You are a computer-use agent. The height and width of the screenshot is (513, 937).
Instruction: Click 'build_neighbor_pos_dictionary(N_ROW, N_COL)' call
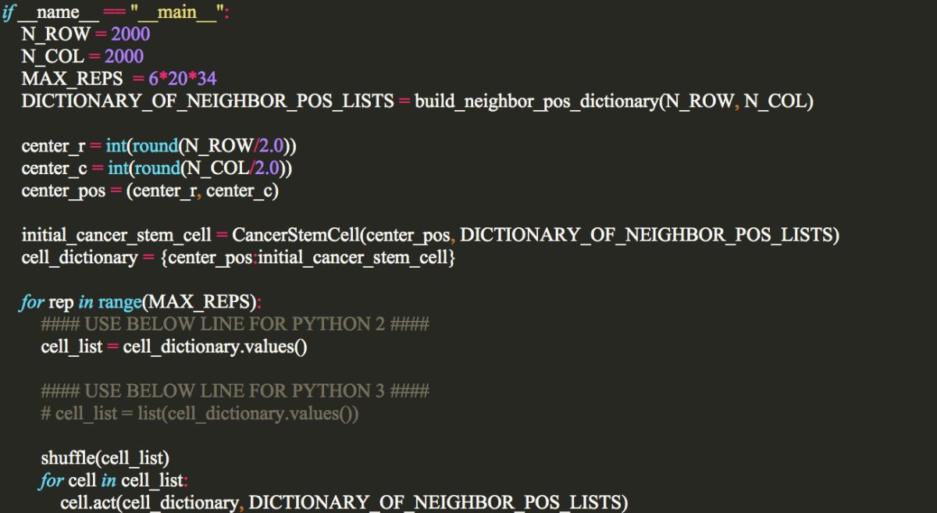615,102
